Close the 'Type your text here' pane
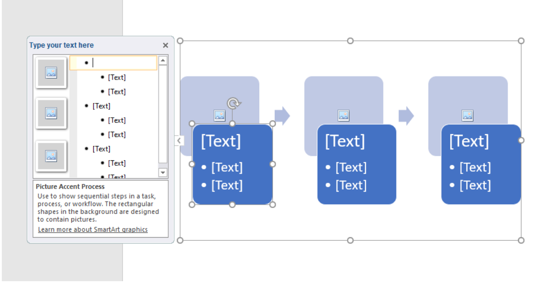Image resolution: width=545 pixels, height=283 pixels. pyautogui.click(x=166, y=45)
